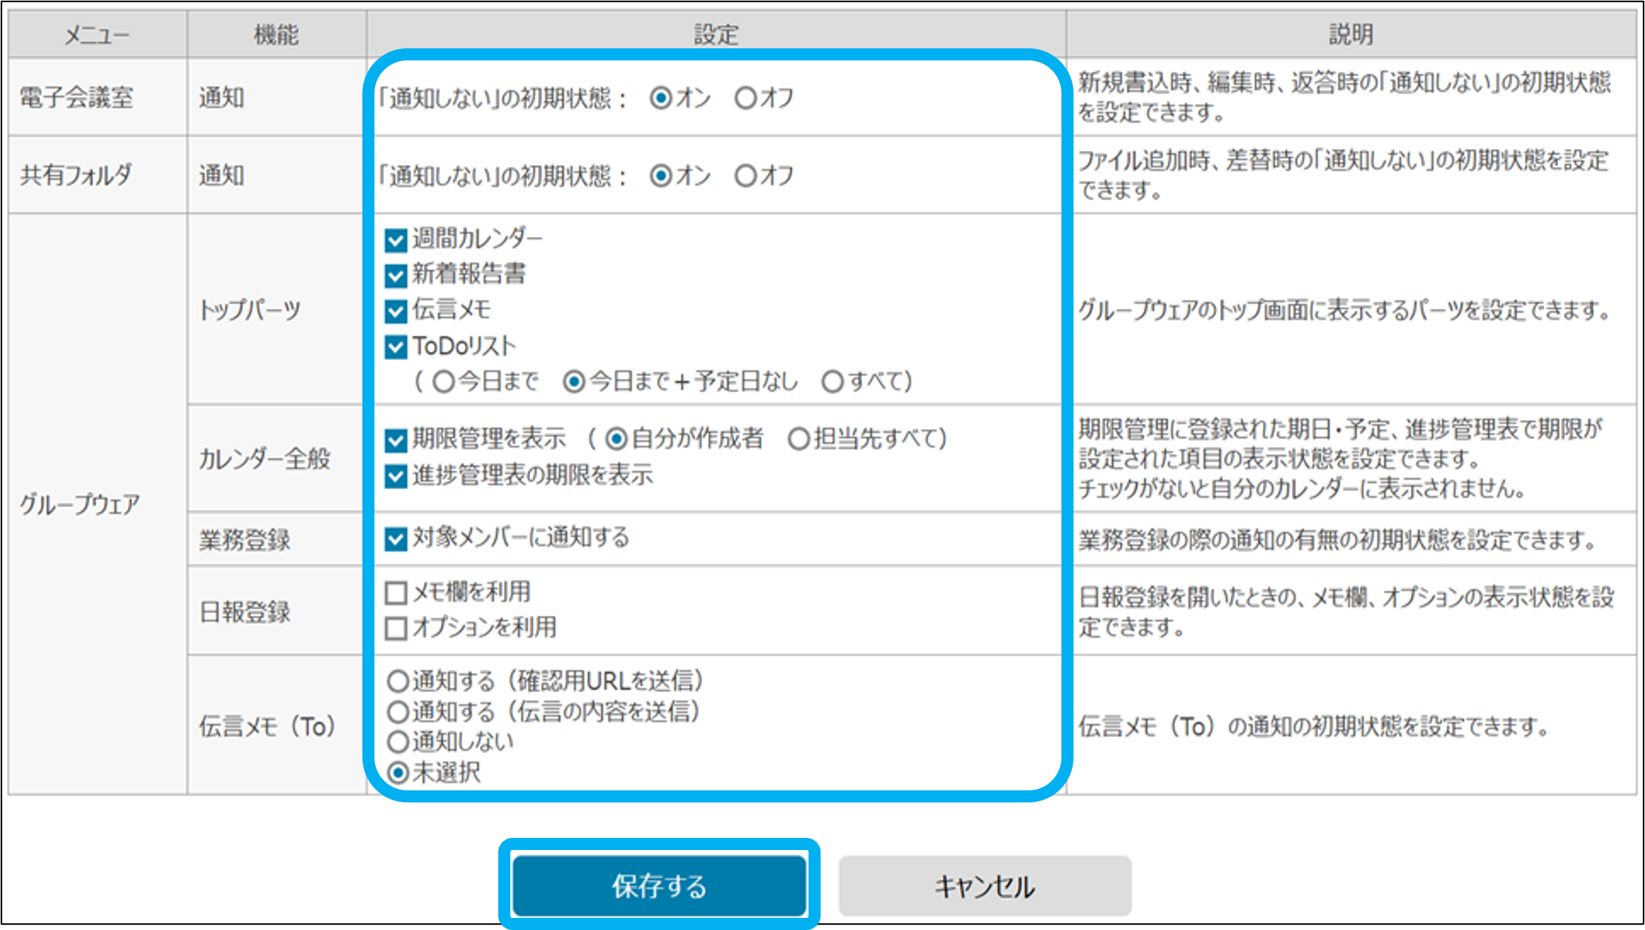Select 今日まで＋予定日なし radio option
The width and height of the screenshot is (1645, 930).
574,382
